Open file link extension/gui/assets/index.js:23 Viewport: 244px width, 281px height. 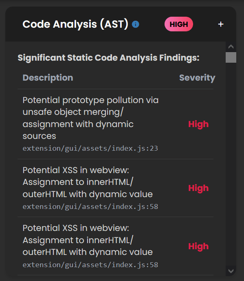[x=90, y=148]
